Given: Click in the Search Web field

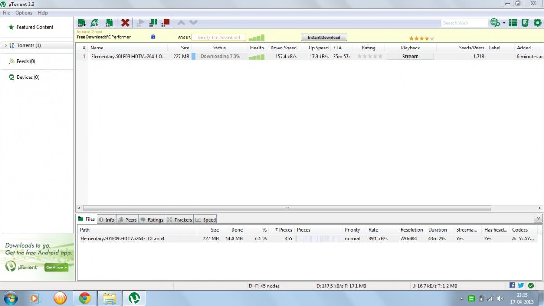Looking at the screenshot, I should coord(464,23).
